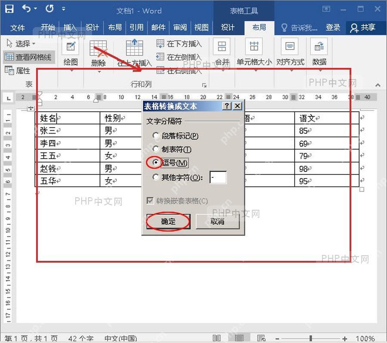
Task: Switch to Read Mode view icon
Action: pyautogui.click(x=216, y=338)
